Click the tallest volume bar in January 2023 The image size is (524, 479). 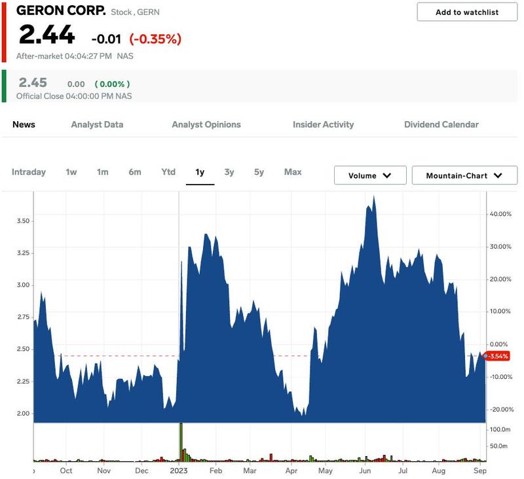click(x=181, y=442)
